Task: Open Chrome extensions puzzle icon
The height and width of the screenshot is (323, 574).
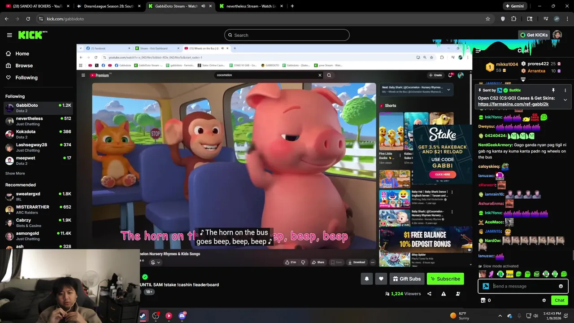Action: 514,19
